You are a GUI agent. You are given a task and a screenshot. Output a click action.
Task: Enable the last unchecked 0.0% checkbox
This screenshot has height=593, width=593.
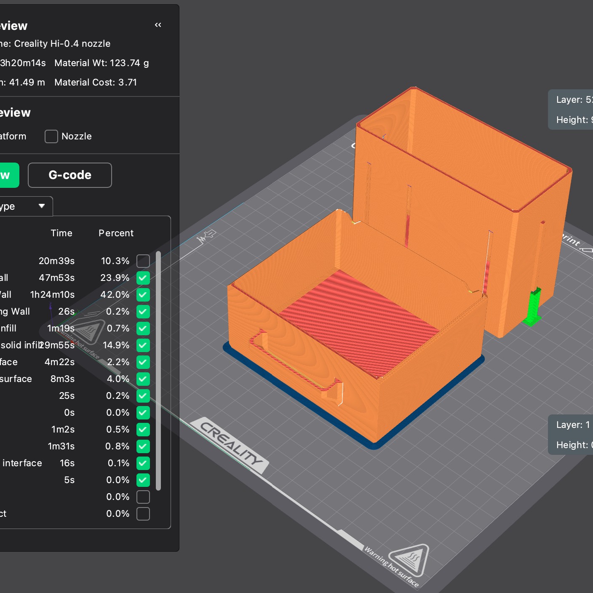tap(143, 514)
